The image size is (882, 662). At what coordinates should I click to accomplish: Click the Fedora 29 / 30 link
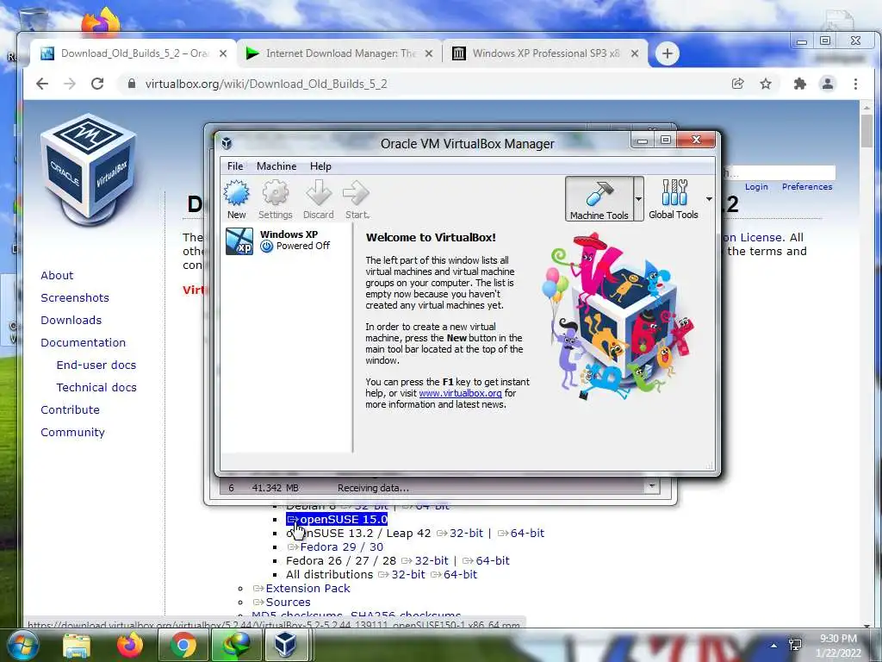pos(335,546)
